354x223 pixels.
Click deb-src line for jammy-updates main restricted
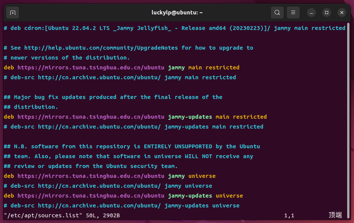pos(133,127)
